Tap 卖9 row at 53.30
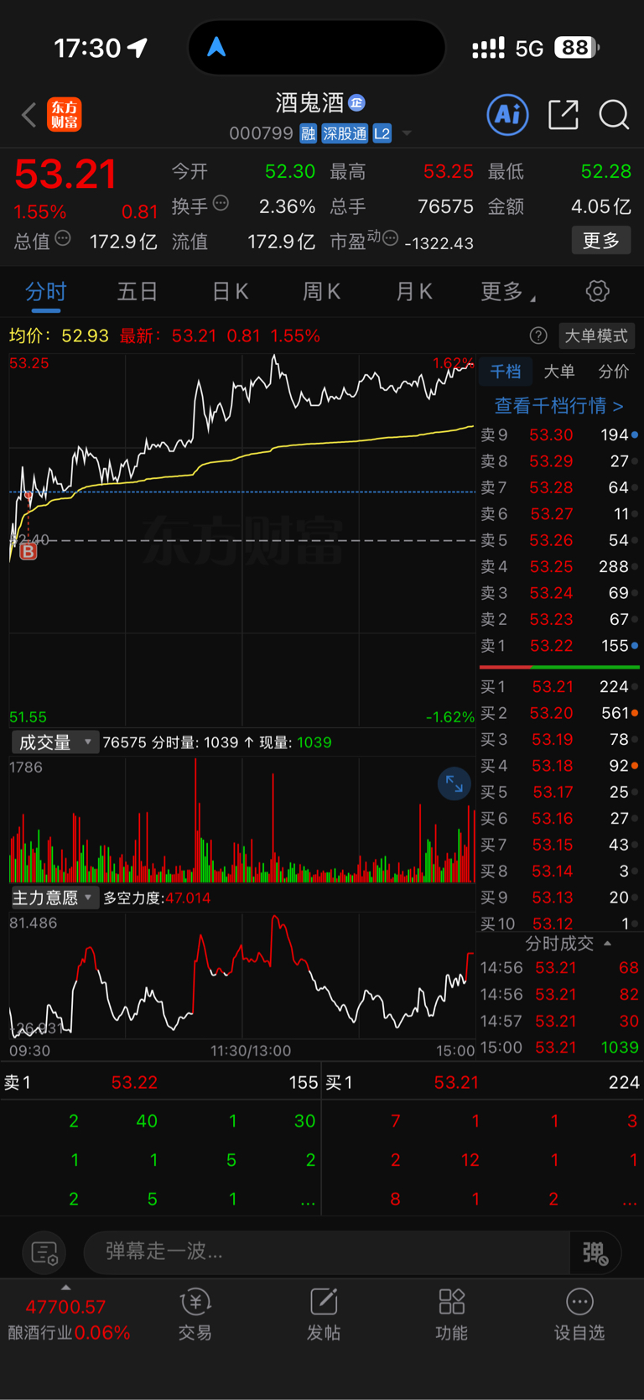 (x=559, y=435)
